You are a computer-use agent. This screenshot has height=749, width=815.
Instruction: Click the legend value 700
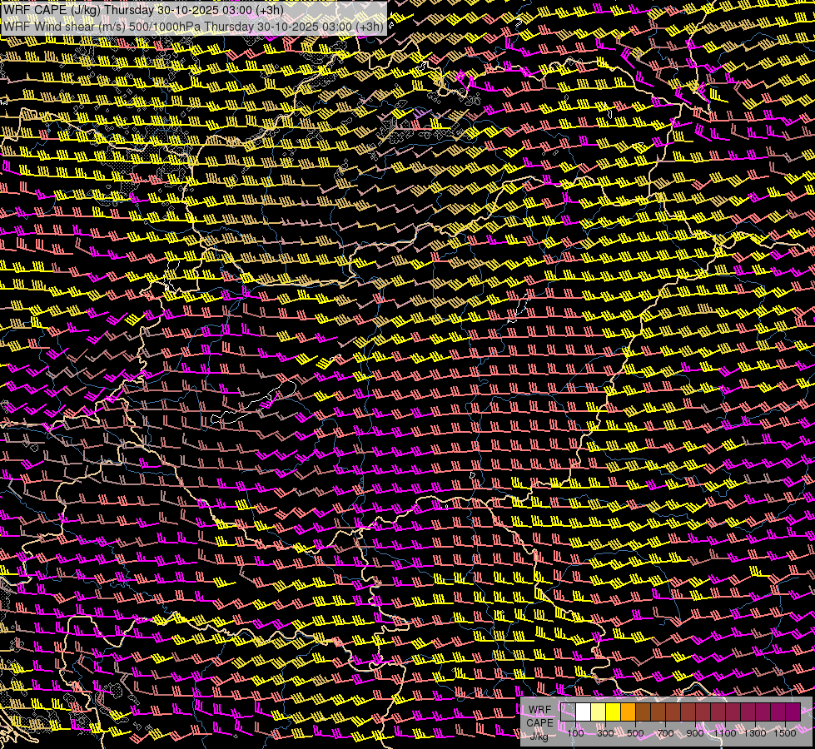point(665,733)
